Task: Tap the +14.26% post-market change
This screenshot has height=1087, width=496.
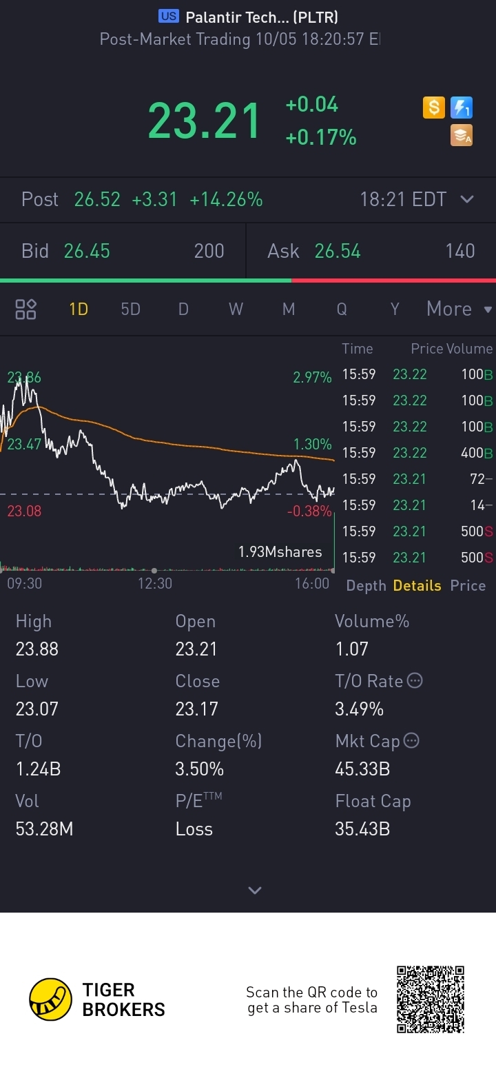Action: point(226,200)
